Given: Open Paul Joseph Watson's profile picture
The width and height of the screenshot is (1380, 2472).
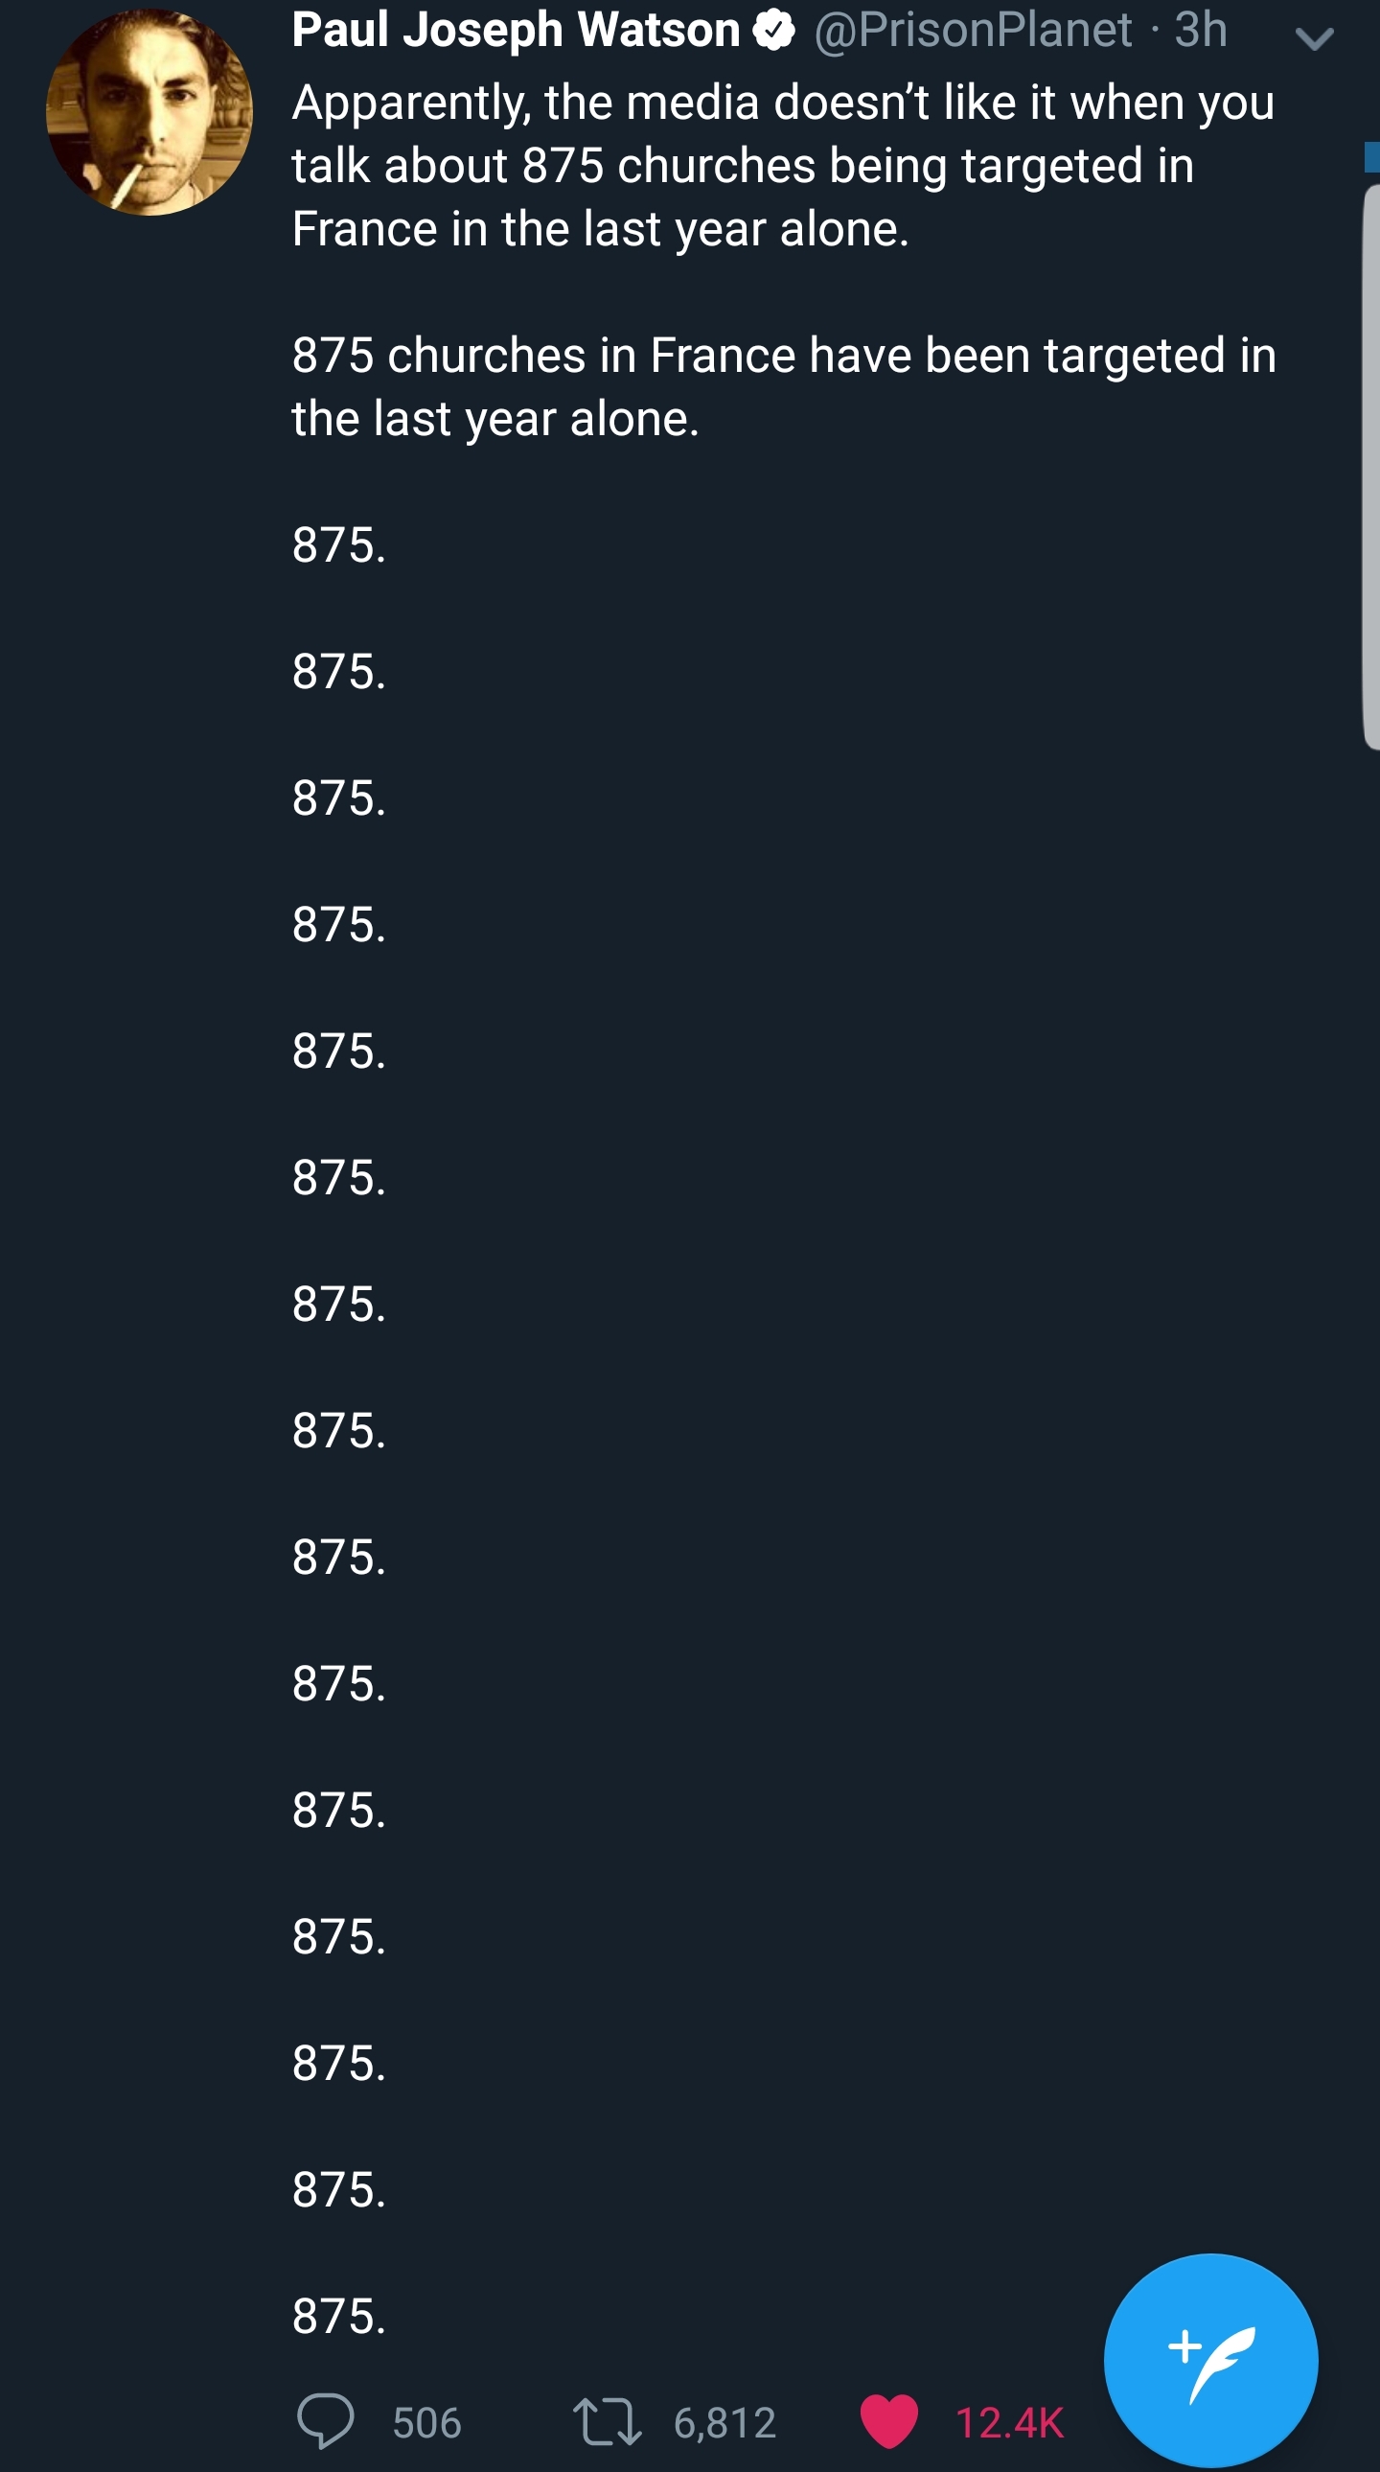Looking at the screenshot, I should pos(149,112).
